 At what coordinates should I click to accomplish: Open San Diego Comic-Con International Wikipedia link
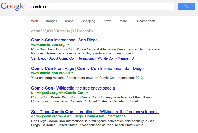coord(95,112)
